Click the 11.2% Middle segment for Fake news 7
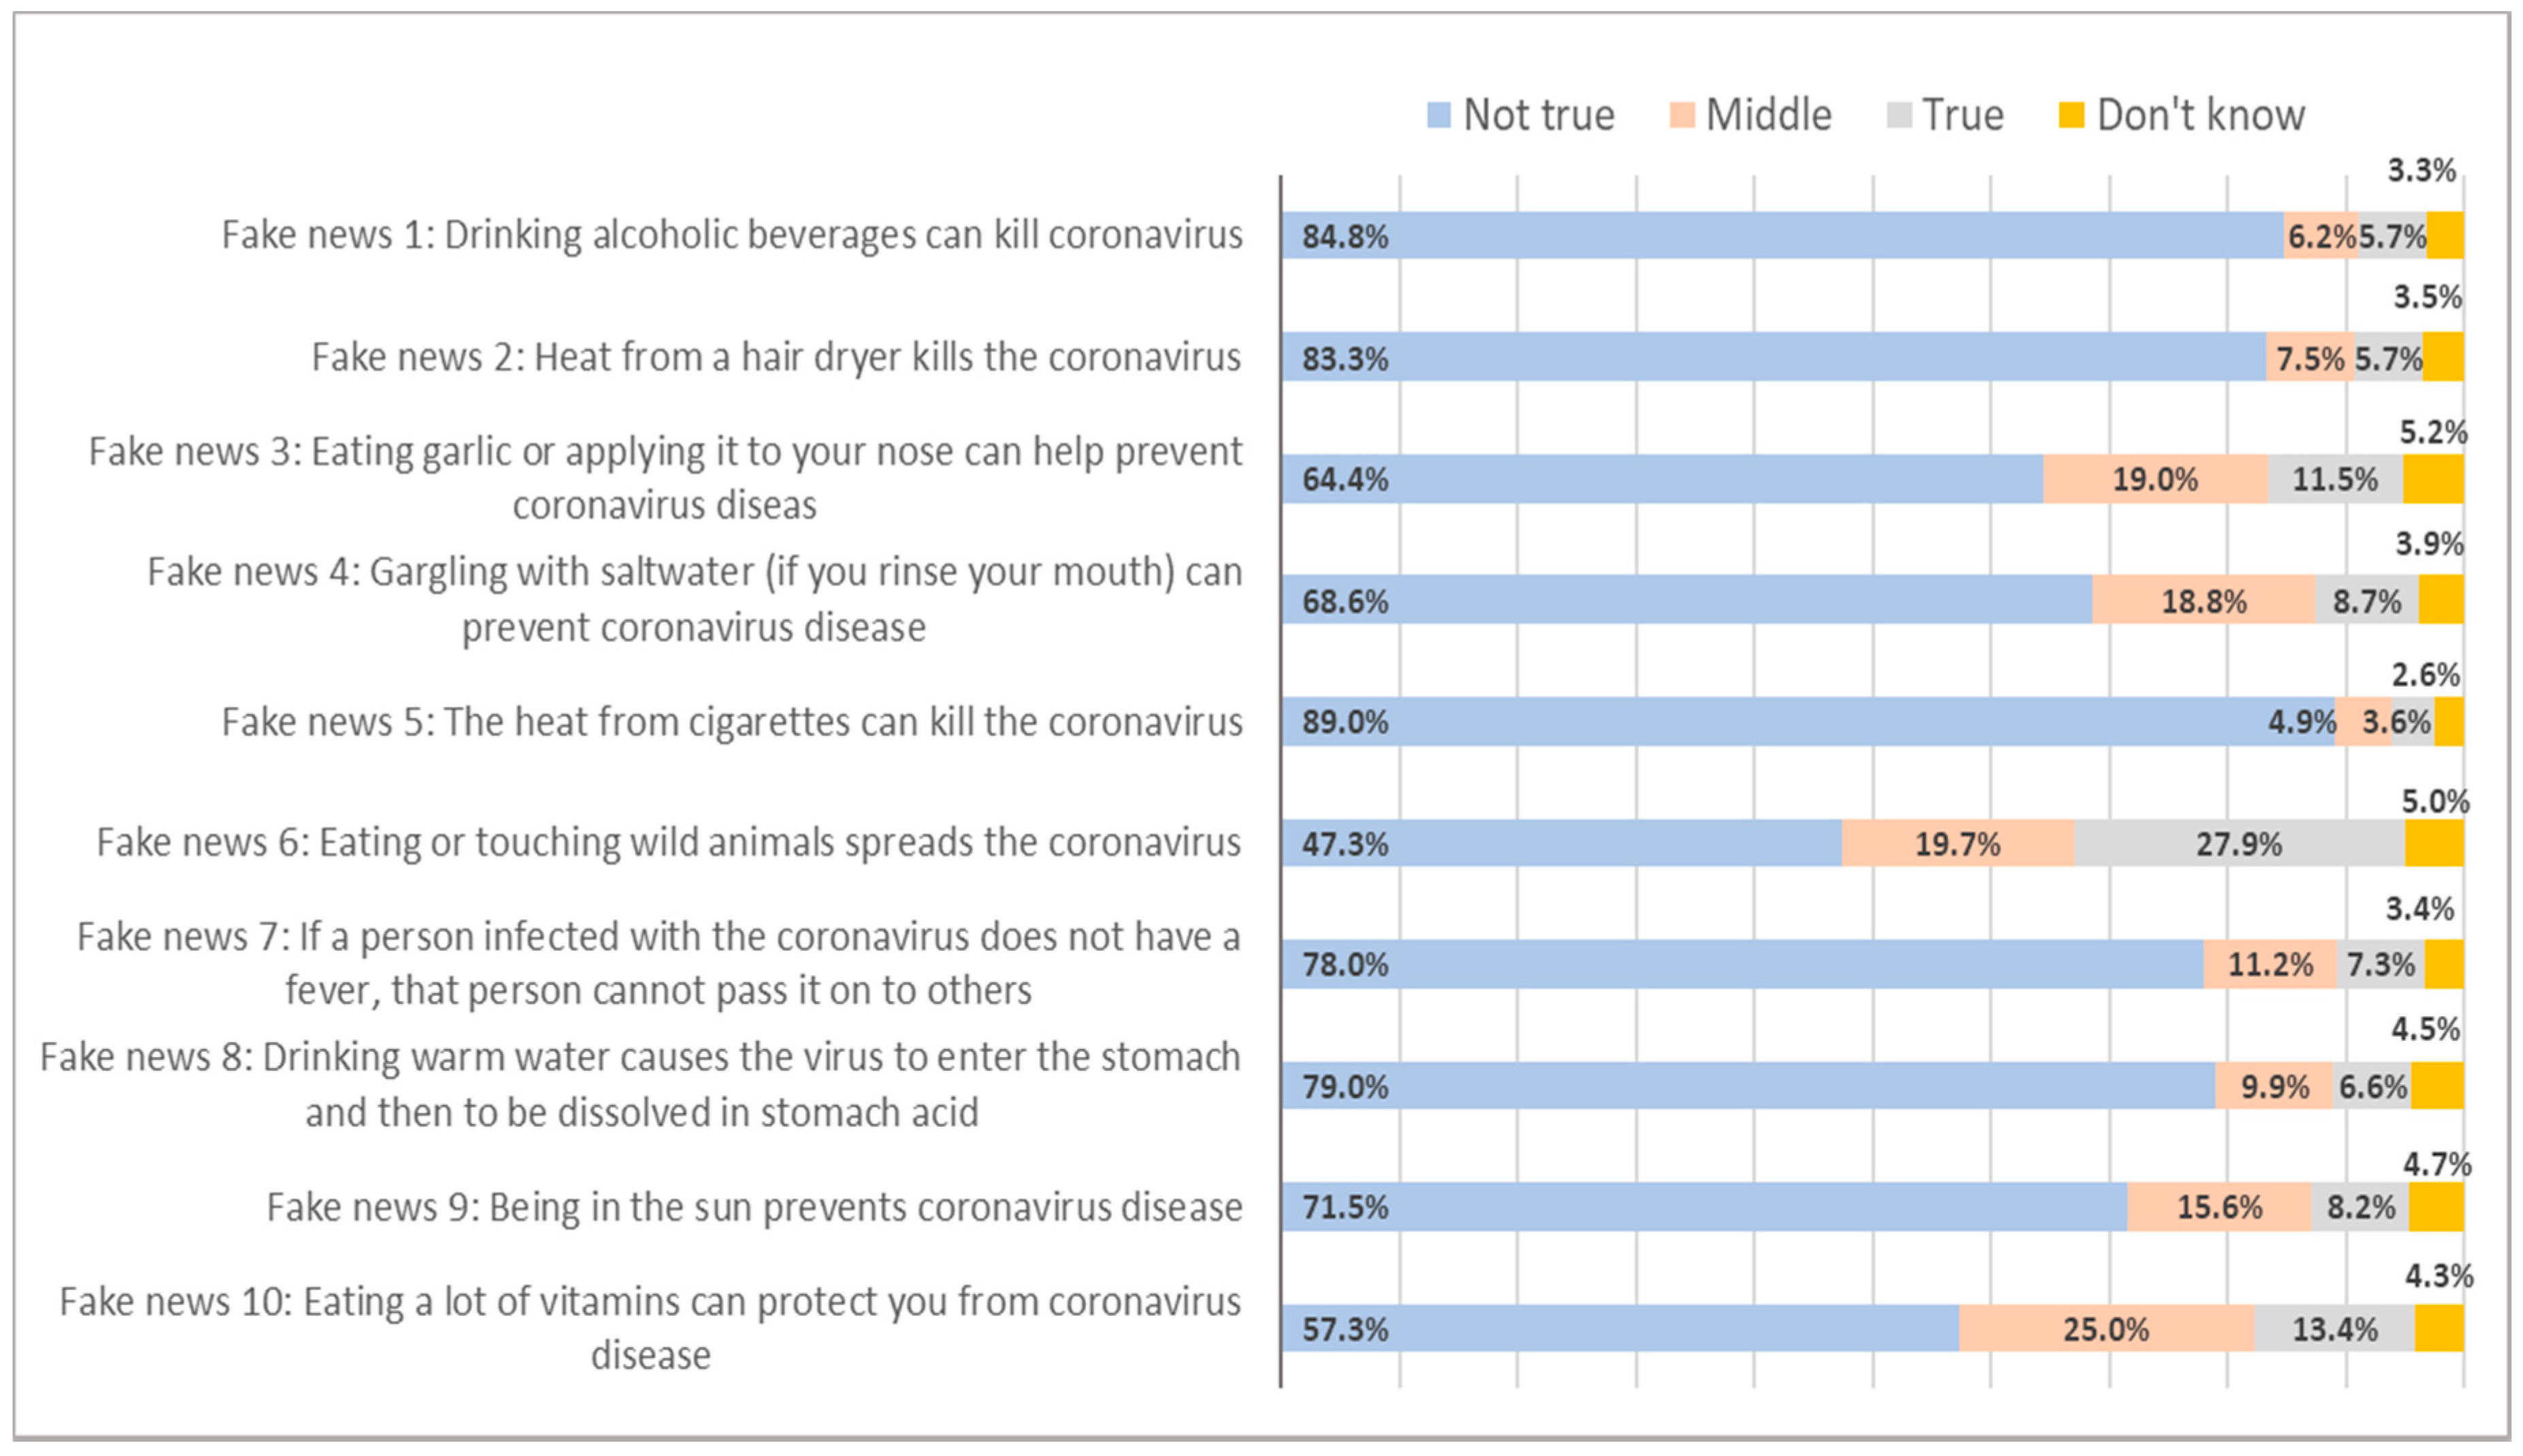The image size is (2523, 1456). pyautogui.click(x=2269, y=964)
